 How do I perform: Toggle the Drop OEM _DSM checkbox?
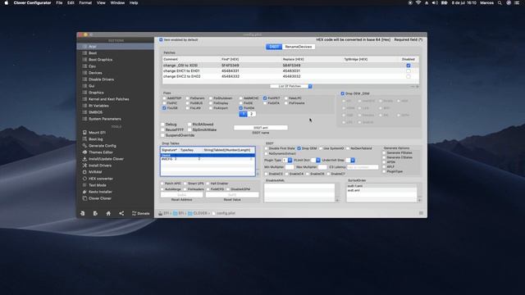[x=343, y=93]
